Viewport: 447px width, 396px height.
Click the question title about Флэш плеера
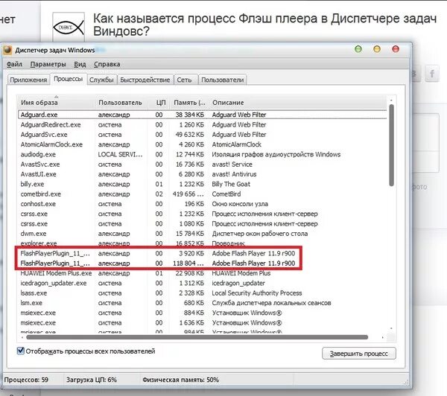coord(264,25)
